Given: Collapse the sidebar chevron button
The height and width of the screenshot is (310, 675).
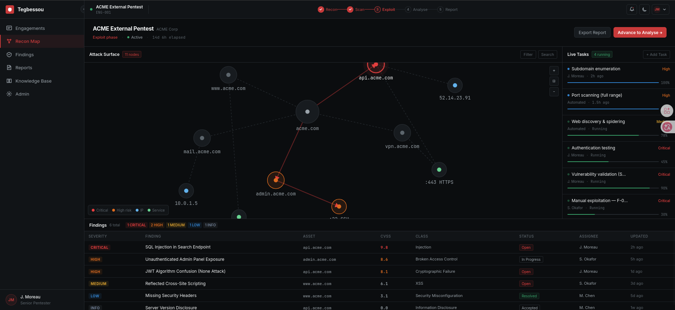Looking at the screenshot, I should click(x=83, y=9).
